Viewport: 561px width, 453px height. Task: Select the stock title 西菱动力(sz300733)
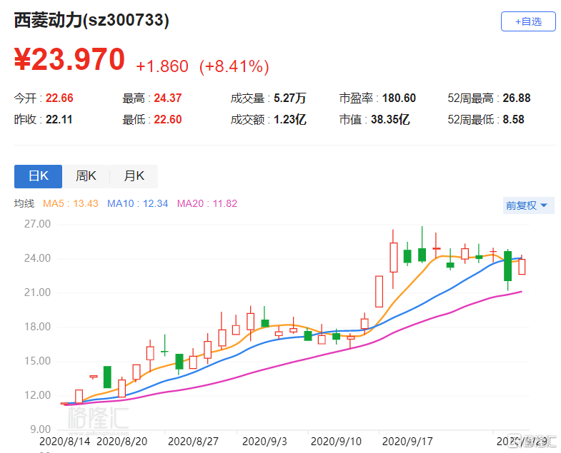[x=91, y=20]
